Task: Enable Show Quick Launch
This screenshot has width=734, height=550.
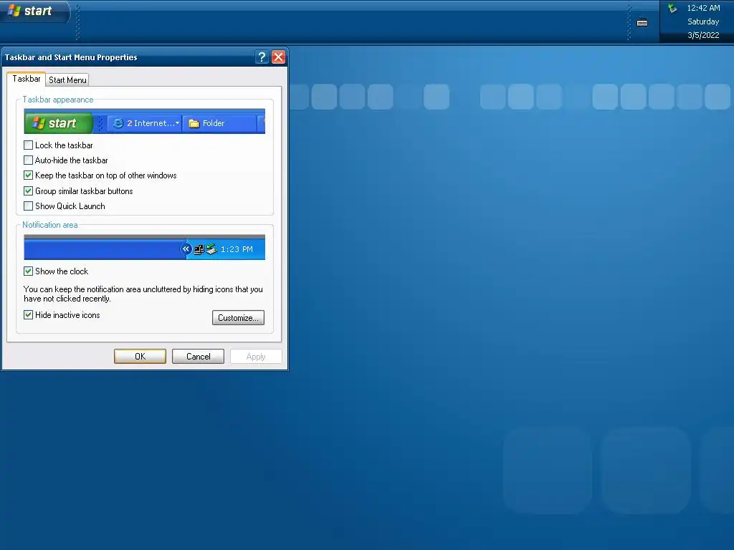Action: pyautogui.click(x=28, y=206)
